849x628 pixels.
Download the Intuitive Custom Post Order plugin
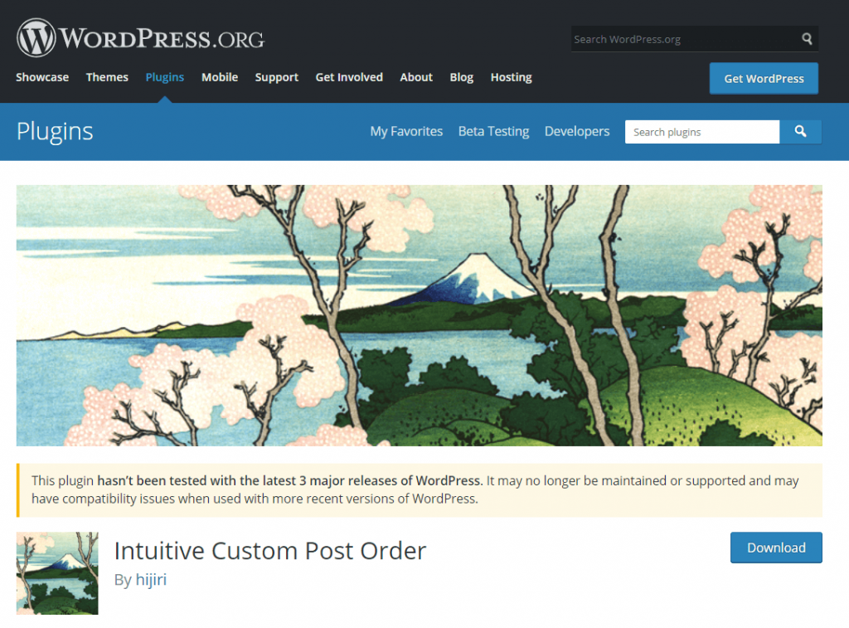(x=776, y=548)
